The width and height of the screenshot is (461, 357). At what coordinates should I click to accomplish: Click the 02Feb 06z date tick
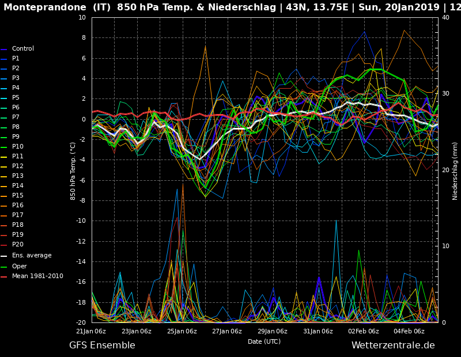[x=364, y=331]
